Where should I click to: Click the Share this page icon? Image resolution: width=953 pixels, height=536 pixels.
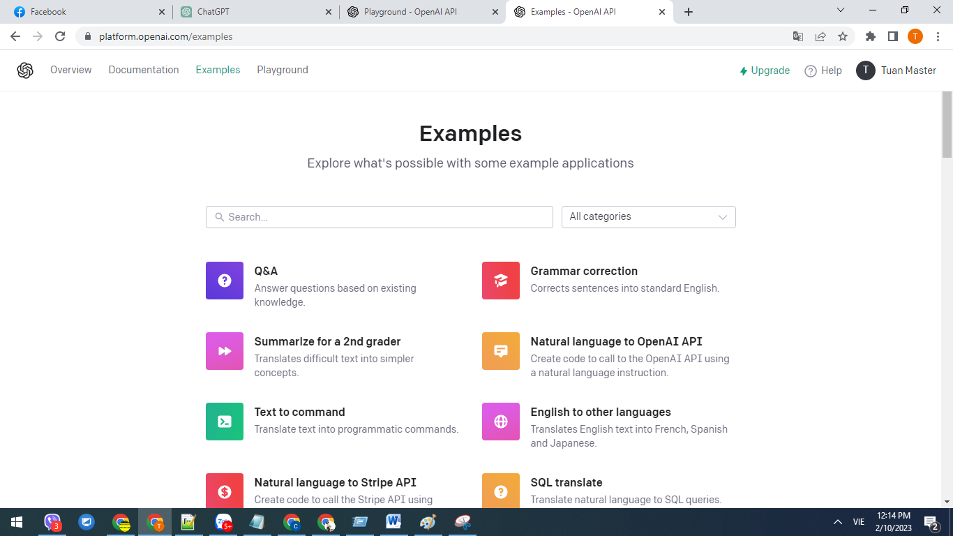coord(820,36)
